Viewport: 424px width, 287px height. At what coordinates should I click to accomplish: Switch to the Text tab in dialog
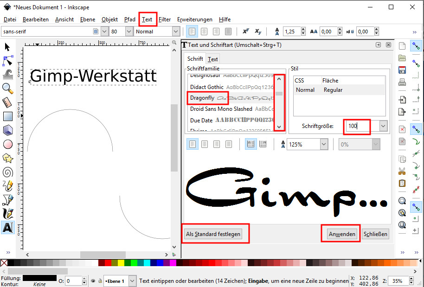coord(212,59)
